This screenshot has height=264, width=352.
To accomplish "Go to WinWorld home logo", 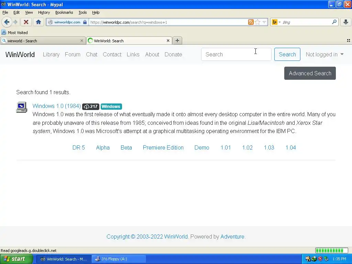I will tap(20, 54).
